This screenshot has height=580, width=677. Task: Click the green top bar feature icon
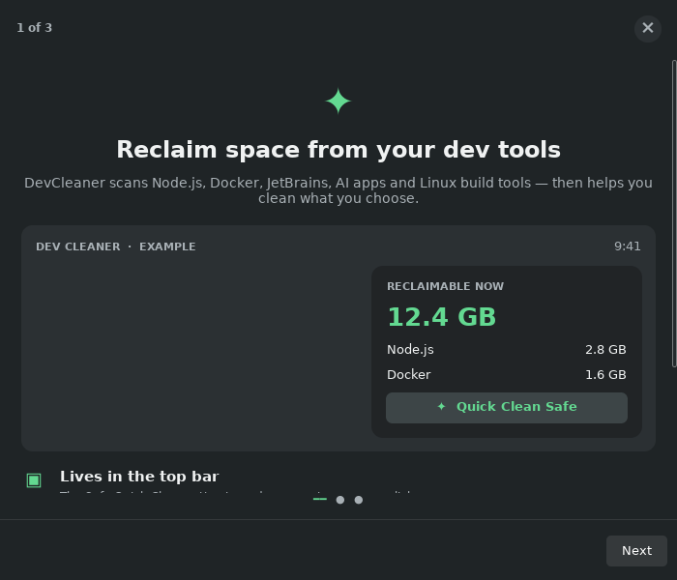point(34,479)
